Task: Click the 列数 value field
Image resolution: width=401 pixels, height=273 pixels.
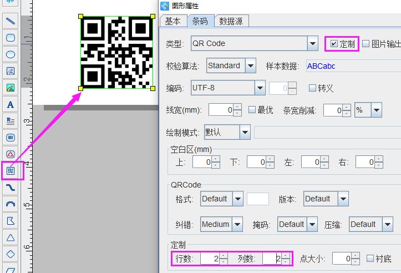Action: tap(272, 259)
